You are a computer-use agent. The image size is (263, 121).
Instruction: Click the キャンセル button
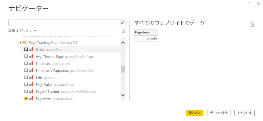click(244, 113)
